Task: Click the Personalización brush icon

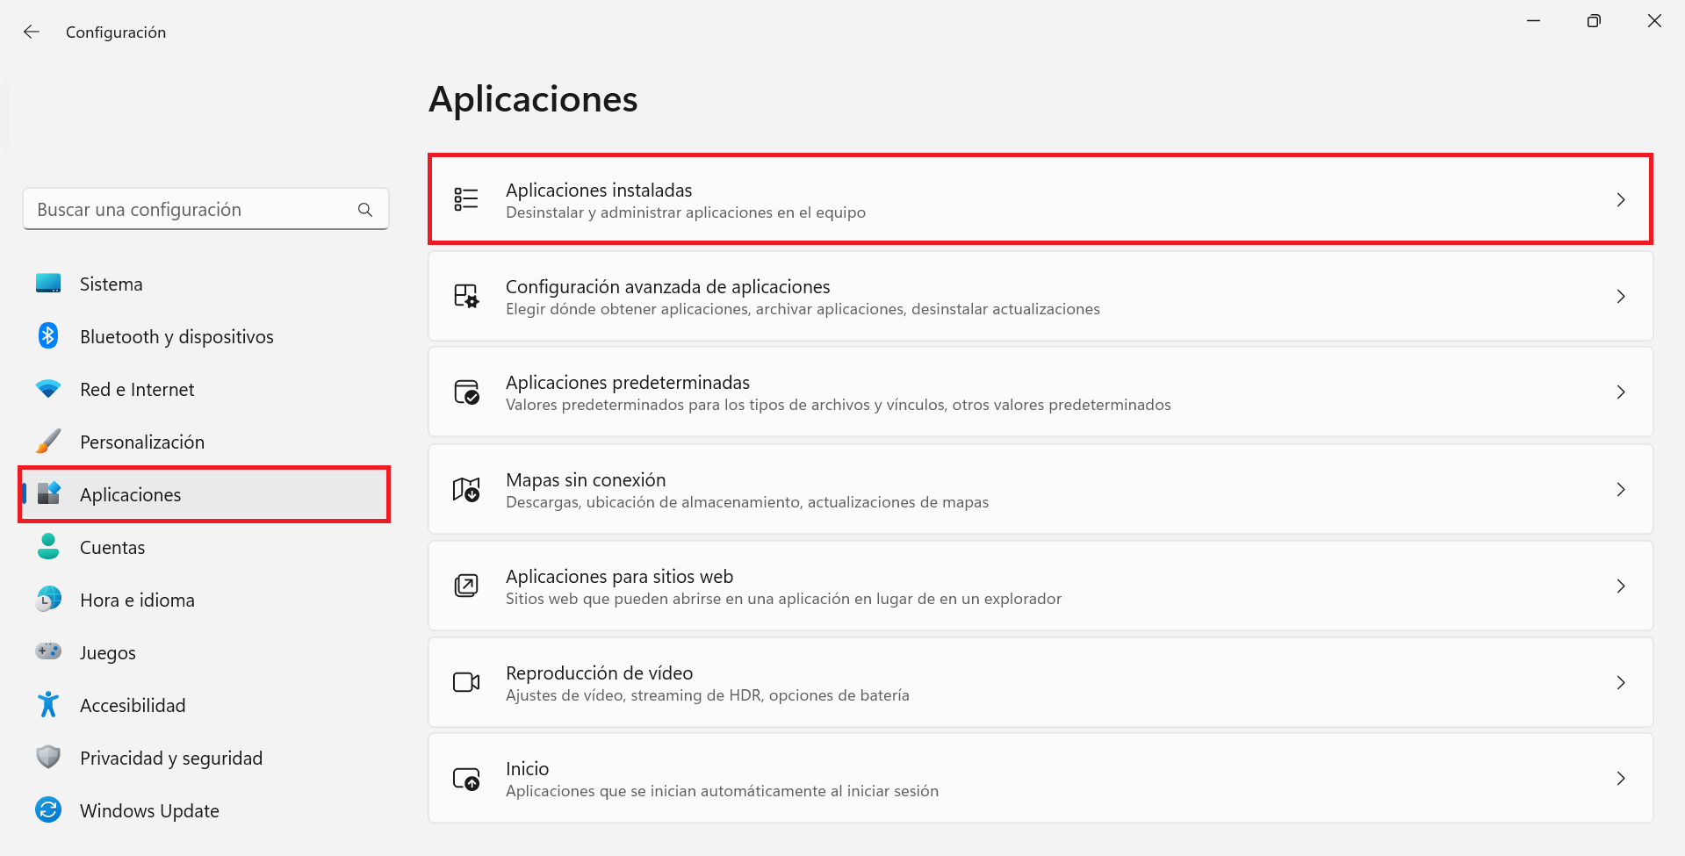Action: (x=48, y=441)
